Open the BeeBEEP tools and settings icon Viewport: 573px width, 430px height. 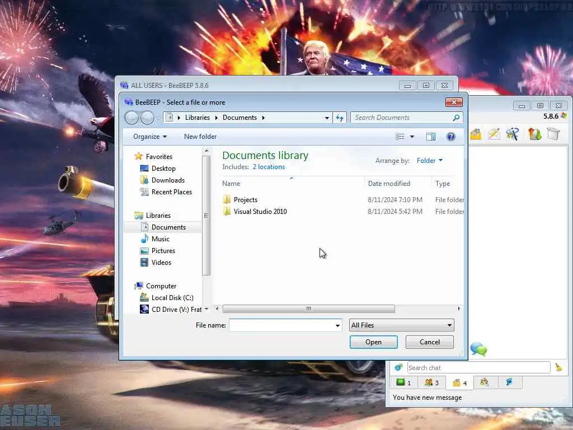(x=513, y=134)
